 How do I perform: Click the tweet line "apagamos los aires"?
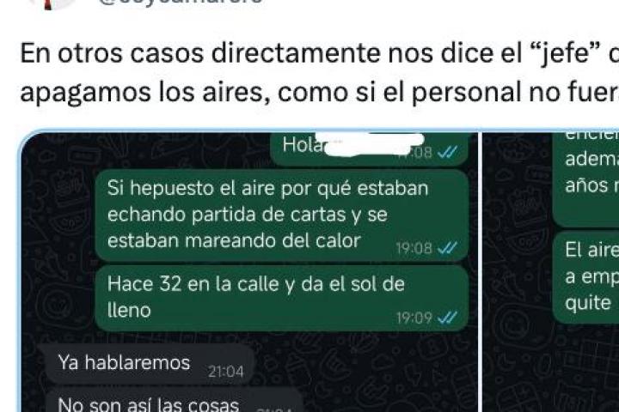(319, 92)
